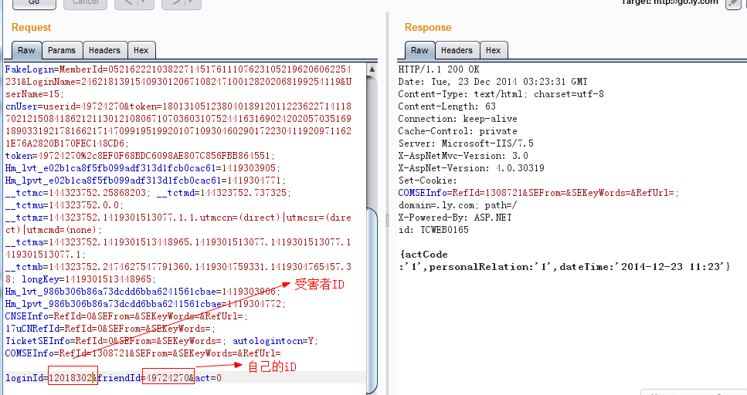Screen dimensions: 747x395
Task: Open the Response Hex tab
Action: (x=493, y=50)
